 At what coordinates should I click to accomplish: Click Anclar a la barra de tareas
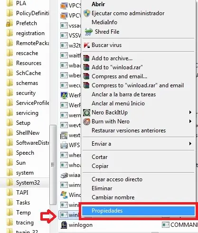coord(123,94)
